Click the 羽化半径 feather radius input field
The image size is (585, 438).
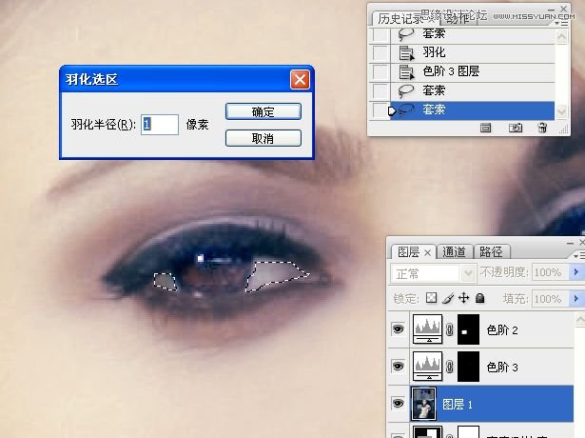pos(160,124)
